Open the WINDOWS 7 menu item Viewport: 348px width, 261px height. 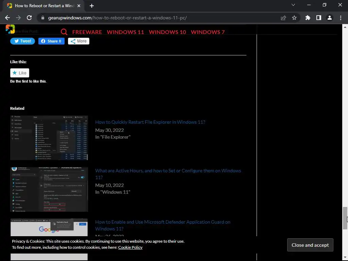click(x=208, y=32)
